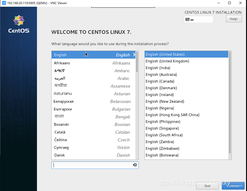Choose English (Hong Kong SAR China) locale
This screenshot has height=191, width=247.
click(186, 115)
